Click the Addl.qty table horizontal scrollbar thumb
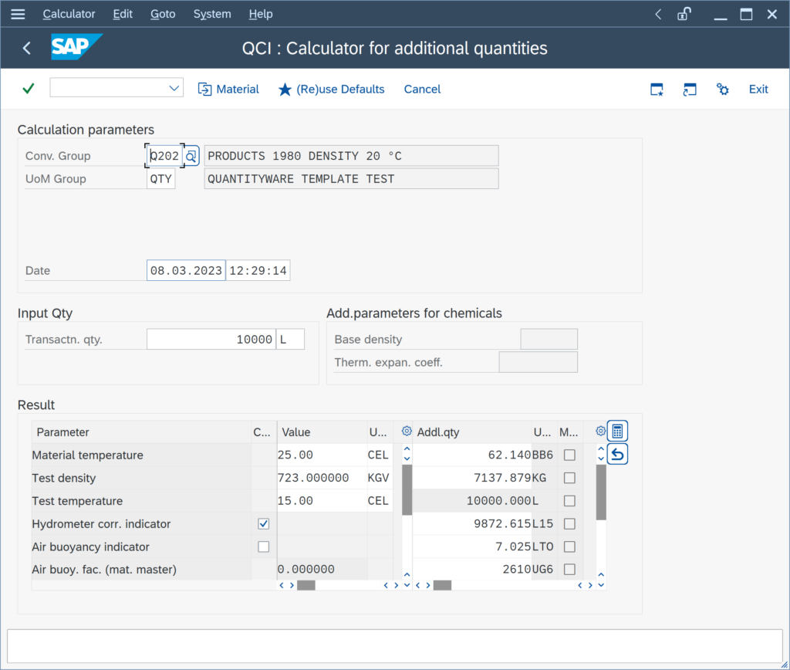Screen dimensions: 790x670 (442, 585)
